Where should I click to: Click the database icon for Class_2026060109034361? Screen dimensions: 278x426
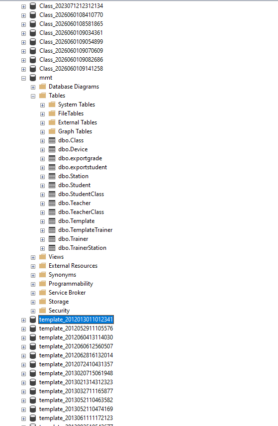click(x=33, y=33)
